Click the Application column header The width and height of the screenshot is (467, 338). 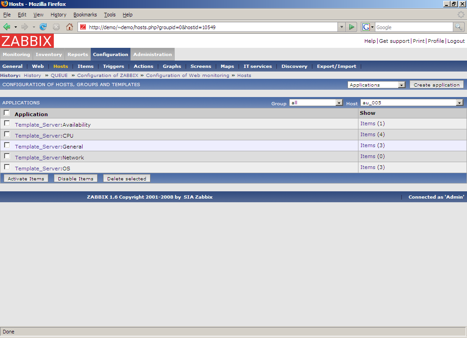pos(31,114)
